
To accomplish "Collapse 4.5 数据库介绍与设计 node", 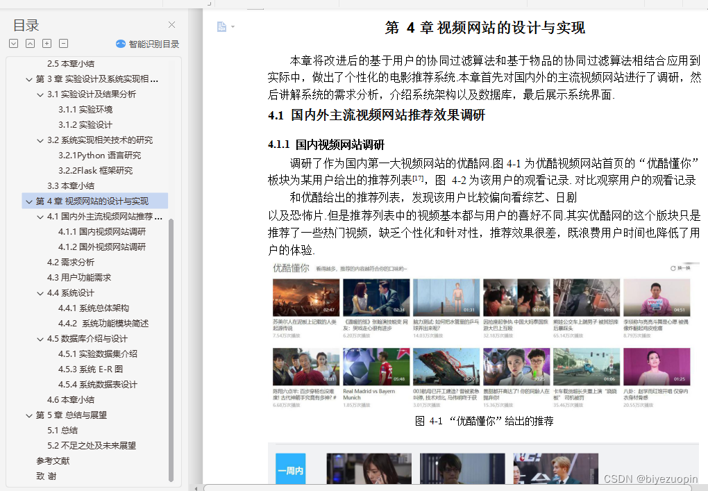I will point(40,339).
